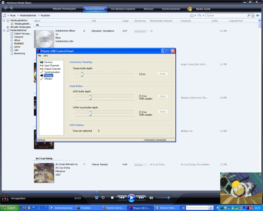
Task: Toggle shuffle mode icon
Action: pyautogui.click(x=96, y=198)
